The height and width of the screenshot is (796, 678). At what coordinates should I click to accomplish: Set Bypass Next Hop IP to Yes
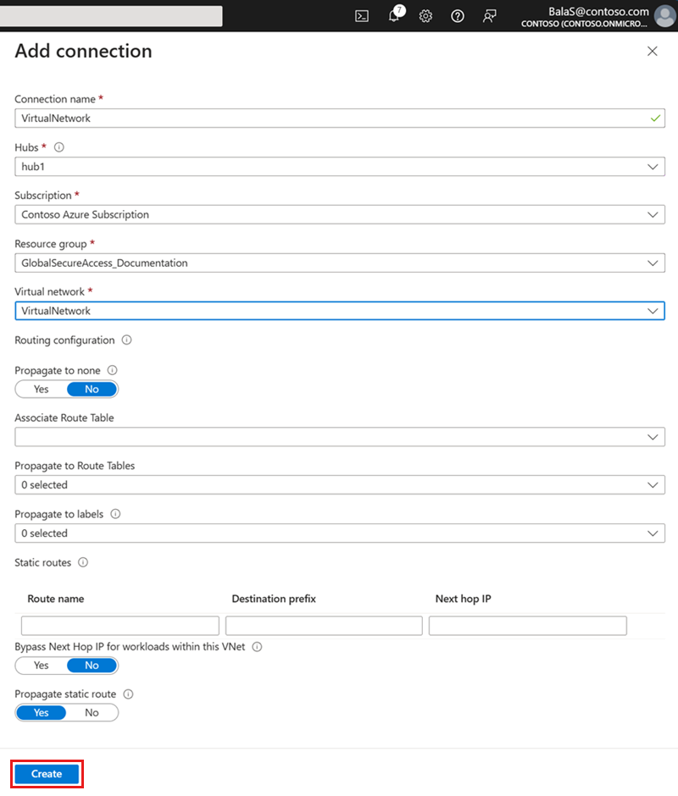point(42,666)
